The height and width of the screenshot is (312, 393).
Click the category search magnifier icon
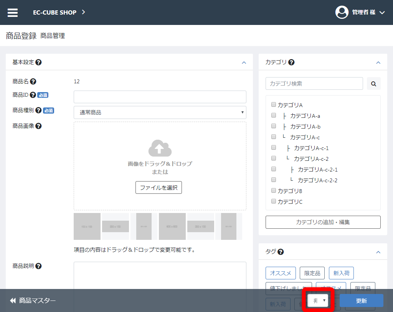(373, 83)
